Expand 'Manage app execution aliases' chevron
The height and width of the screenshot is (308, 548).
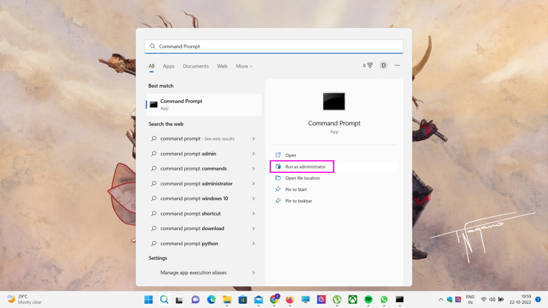tap(253, 273)
